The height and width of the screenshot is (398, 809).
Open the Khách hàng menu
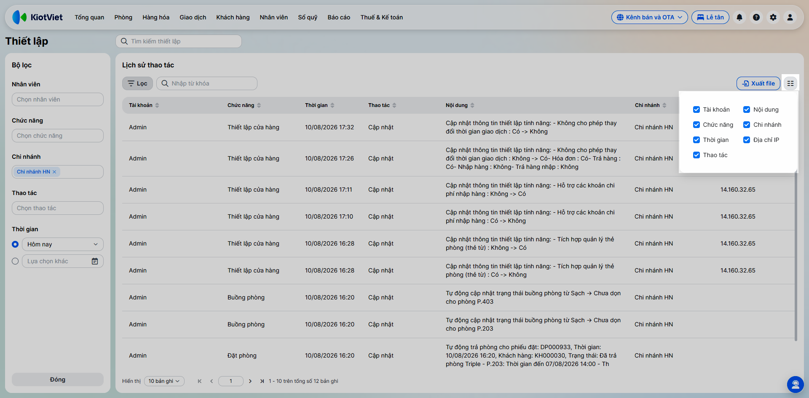coord(233,17)
